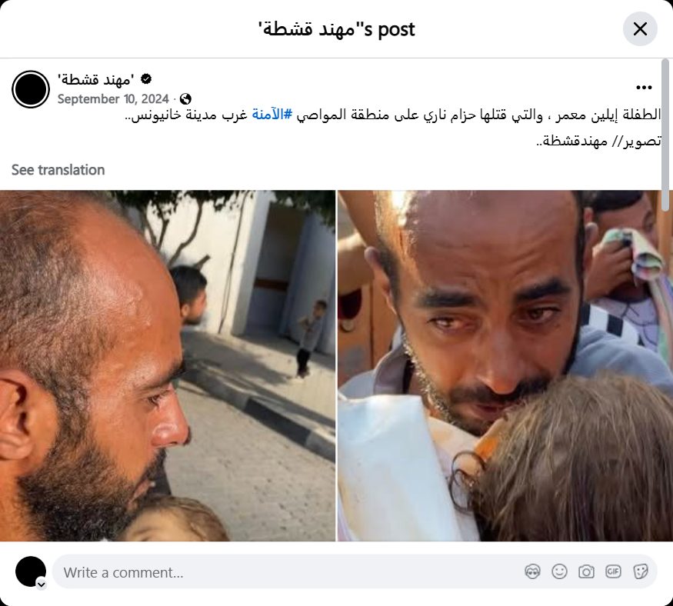Open the September 10, 2024 timestamp link
The image size is (673, 606).
coord(113,99)
